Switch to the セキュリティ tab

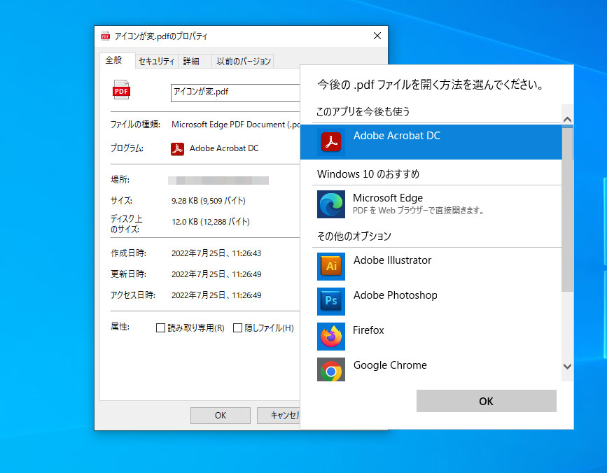[157, 62]
